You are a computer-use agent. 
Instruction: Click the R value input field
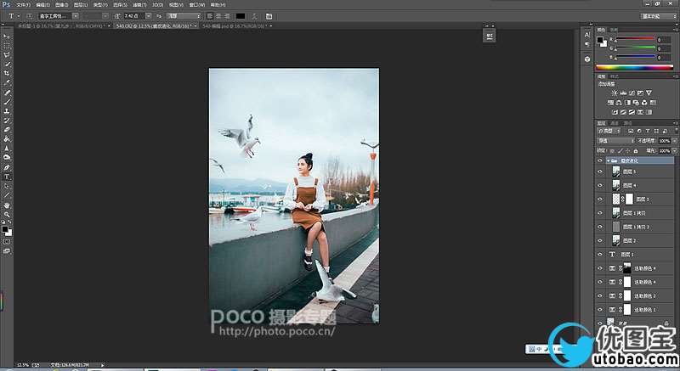(x=664, y=39)
